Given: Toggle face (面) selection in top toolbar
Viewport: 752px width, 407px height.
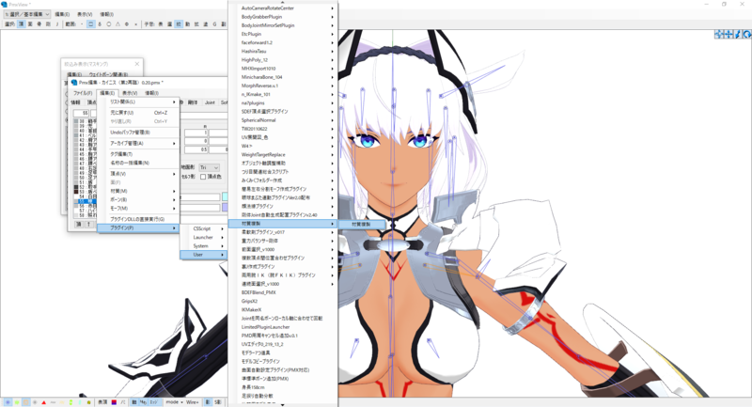Looking at the screenshot, I should tap(30, 24).
